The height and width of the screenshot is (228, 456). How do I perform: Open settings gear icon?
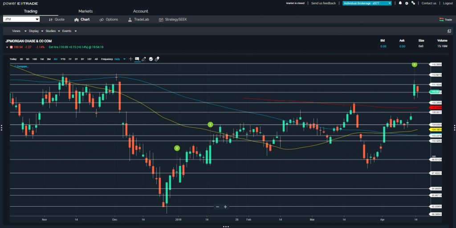click(407, 3)
